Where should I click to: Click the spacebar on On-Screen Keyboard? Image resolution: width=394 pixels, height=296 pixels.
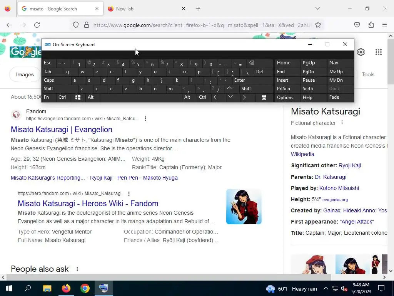coord(141,97)
